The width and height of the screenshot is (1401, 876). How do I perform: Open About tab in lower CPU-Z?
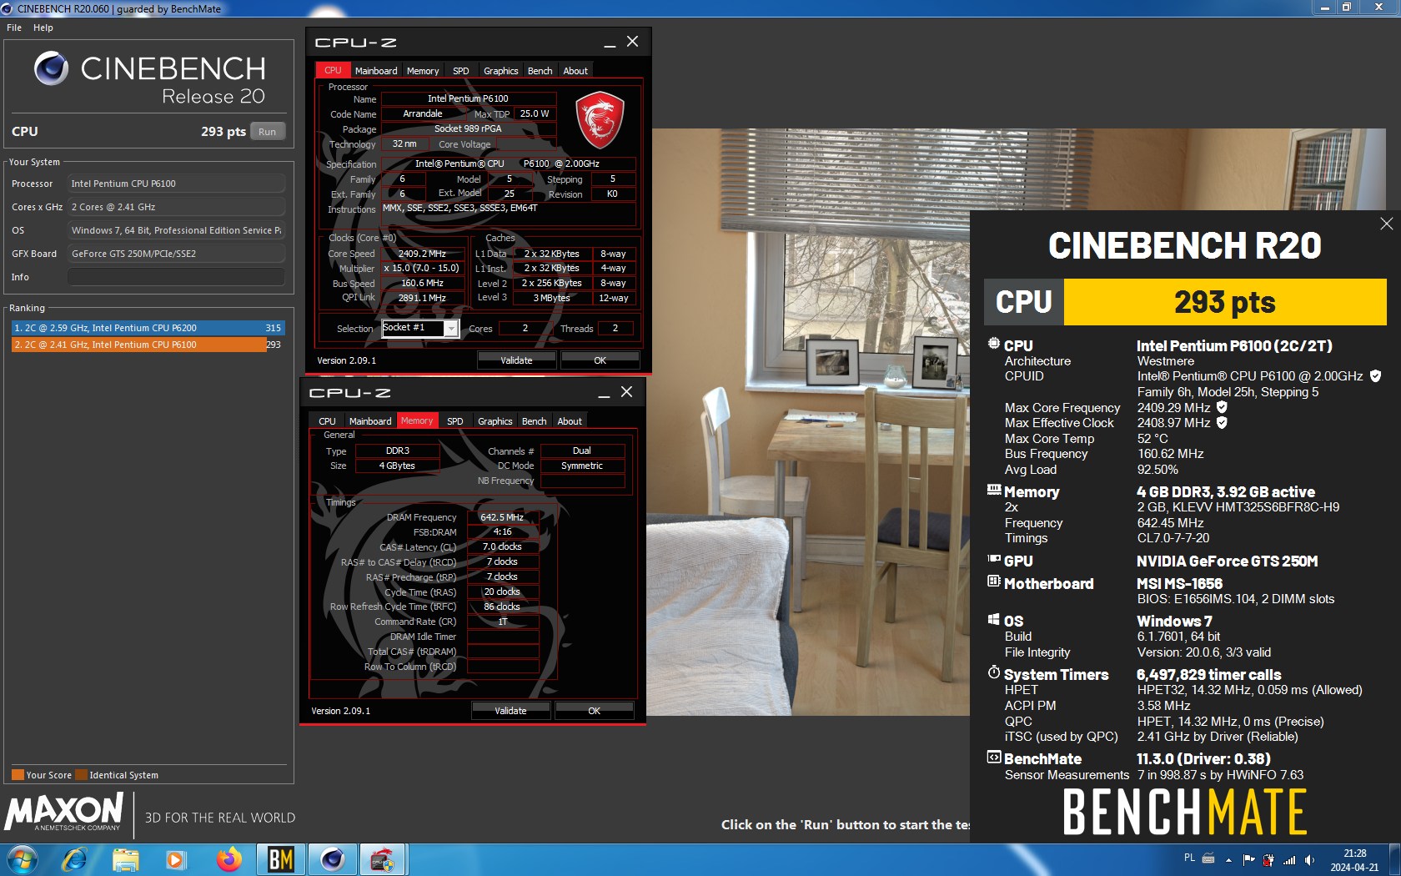coord(570,421)
